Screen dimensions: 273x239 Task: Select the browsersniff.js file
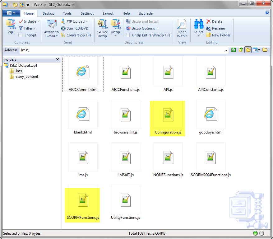pos(126,117)
